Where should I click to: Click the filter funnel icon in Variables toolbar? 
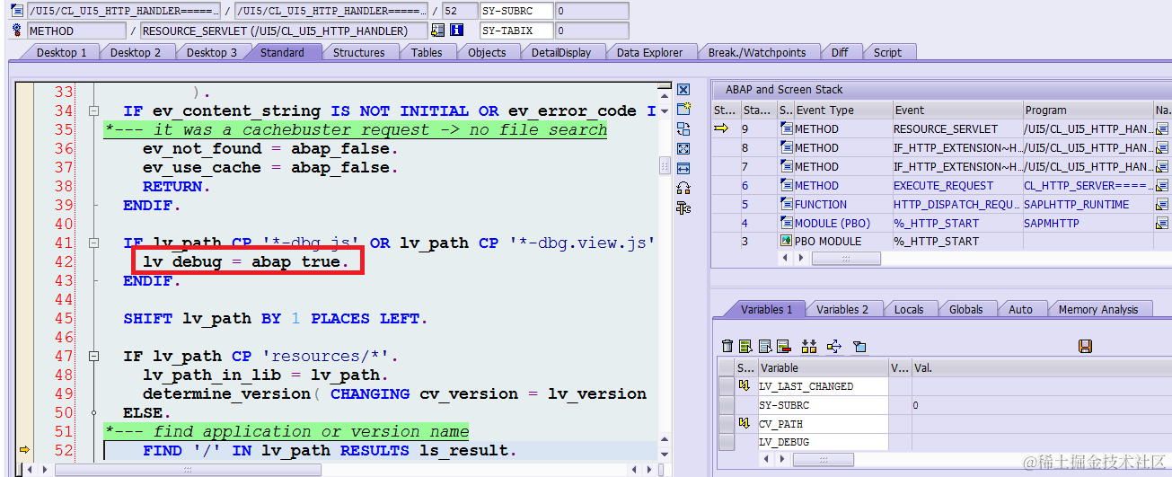[x=859, y=347]
